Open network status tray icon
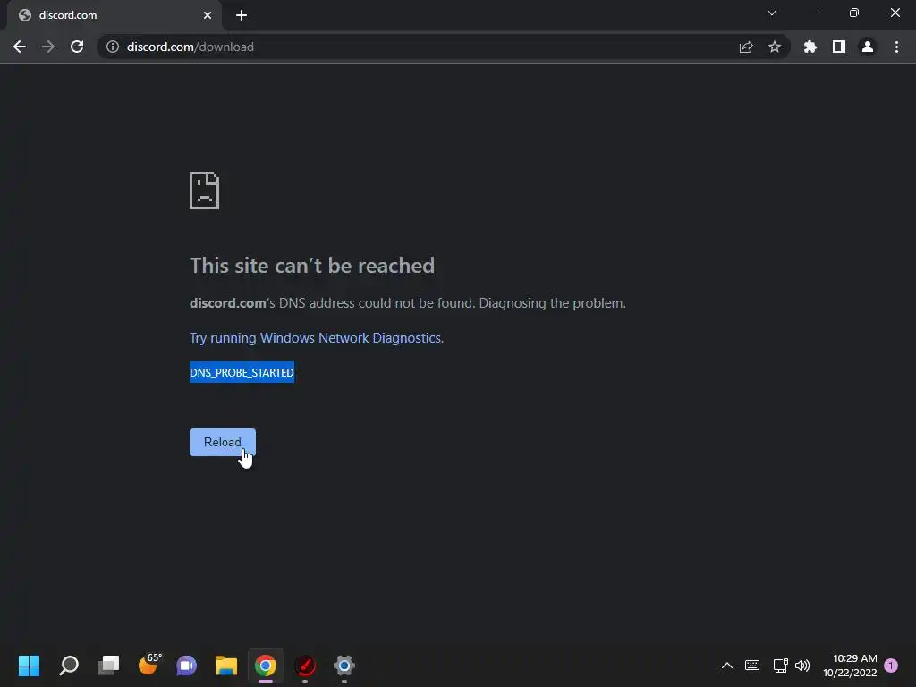The width and height of the screenshot is (916, 687). 780,666
